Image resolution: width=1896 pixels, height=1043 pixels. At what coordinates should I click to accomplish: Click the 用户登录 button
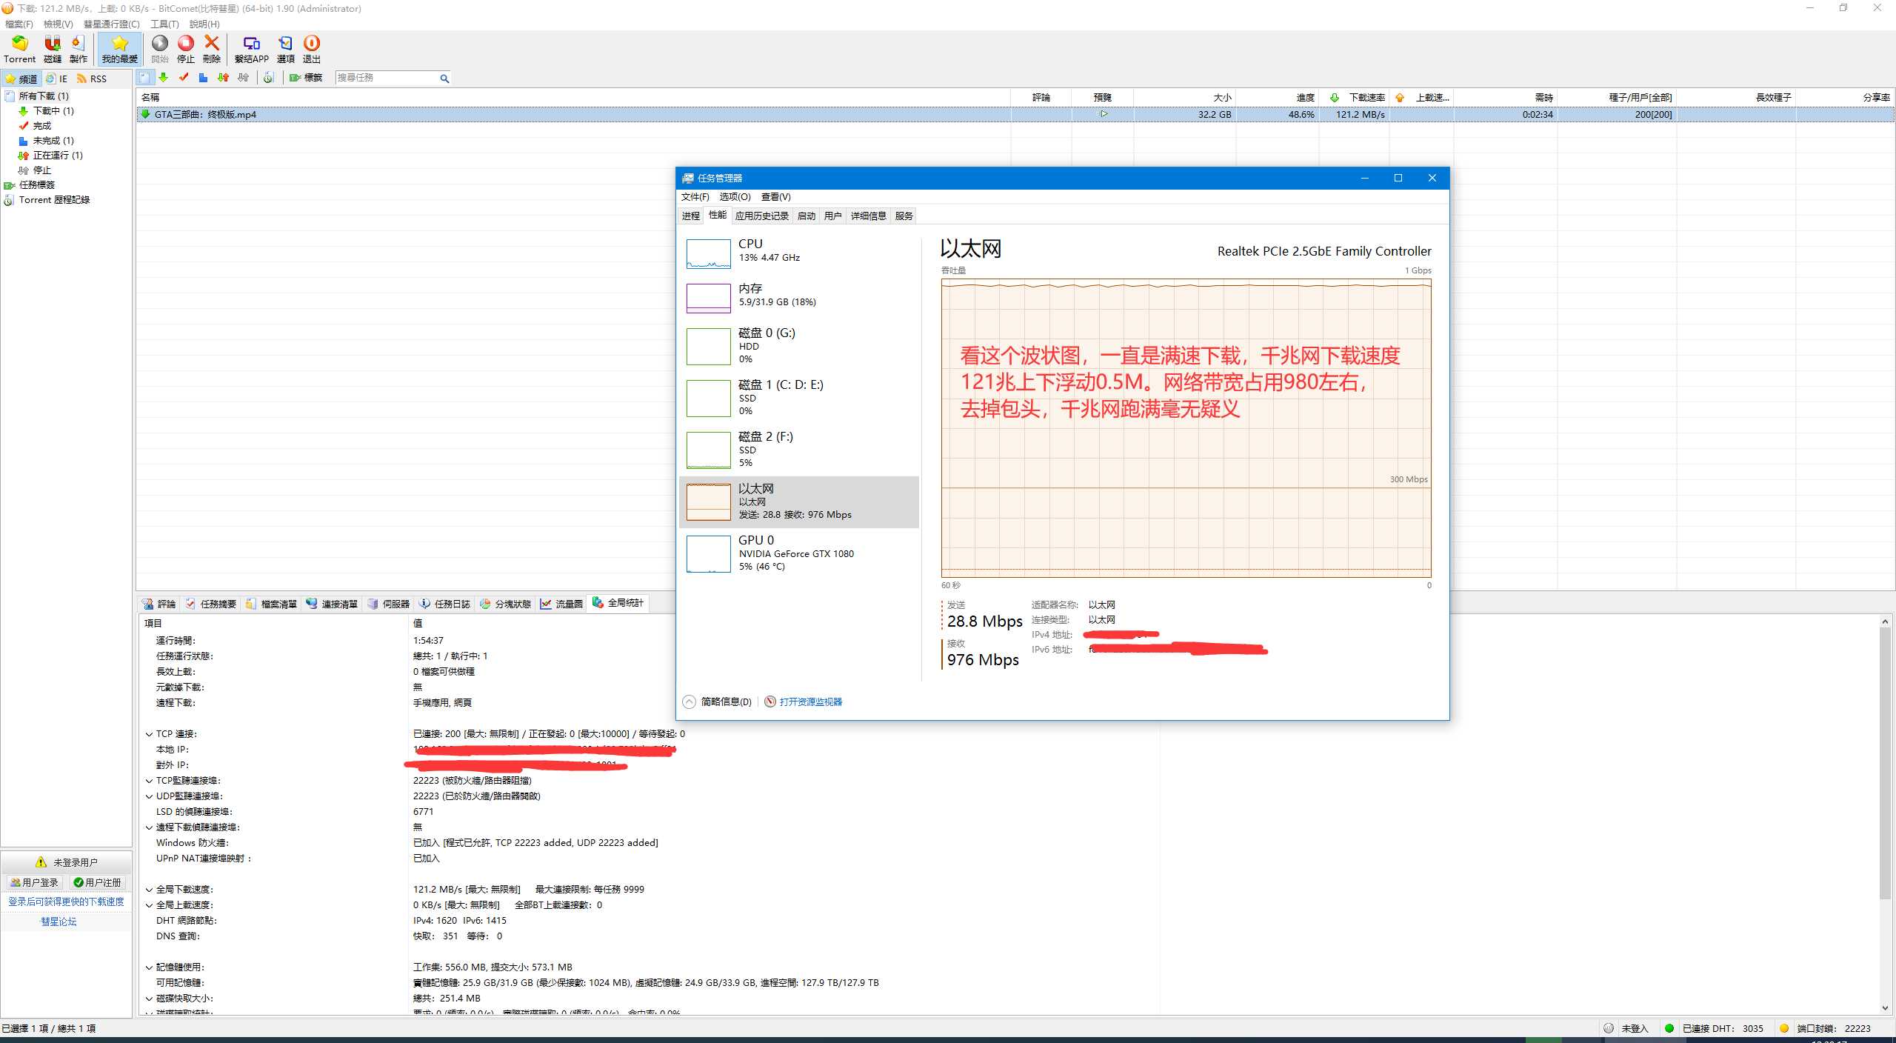[x=34, y=882]
